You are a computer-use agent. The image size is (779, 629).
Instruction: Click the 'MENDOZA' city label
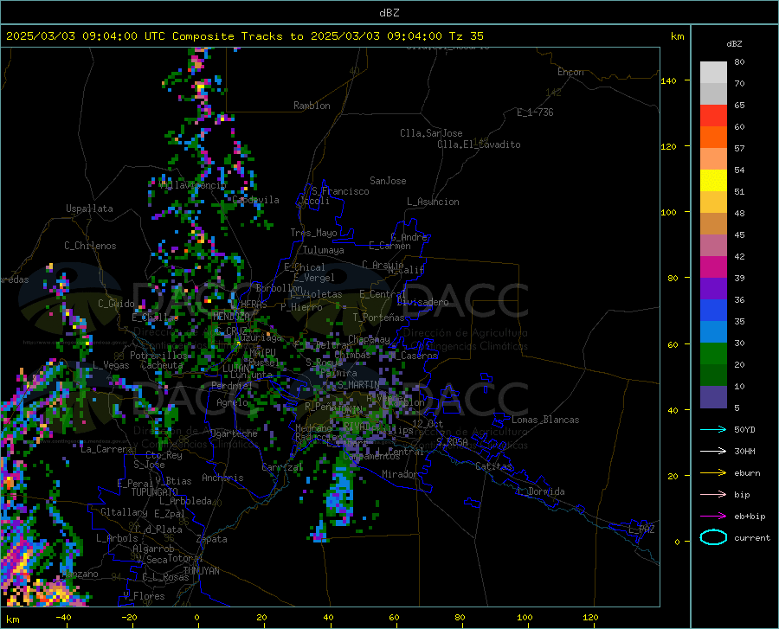pos(231,317)
